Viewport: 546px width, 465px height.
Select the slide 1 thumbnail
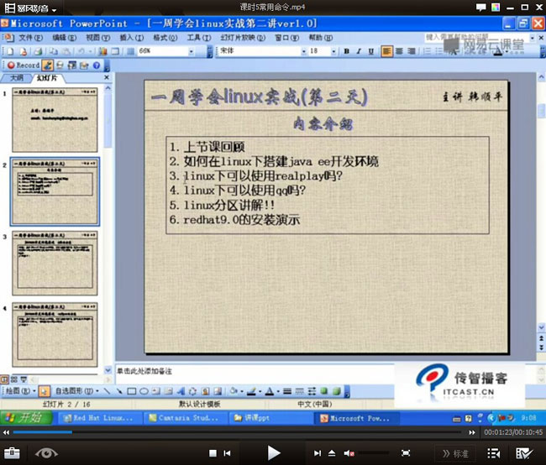[55, 120]
